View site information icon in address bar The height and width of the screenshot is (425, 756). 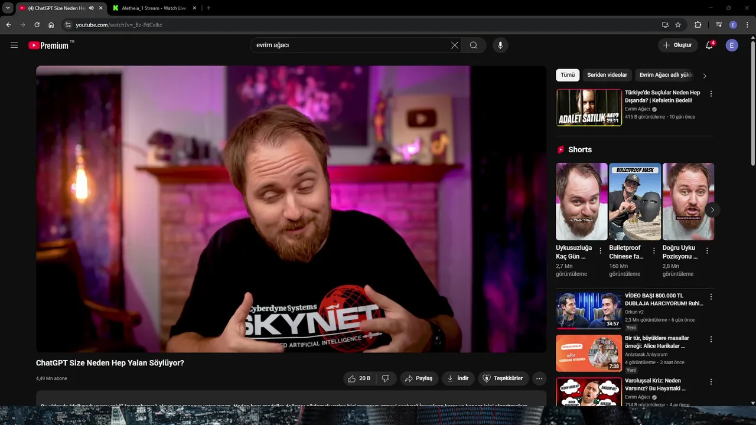68,25
